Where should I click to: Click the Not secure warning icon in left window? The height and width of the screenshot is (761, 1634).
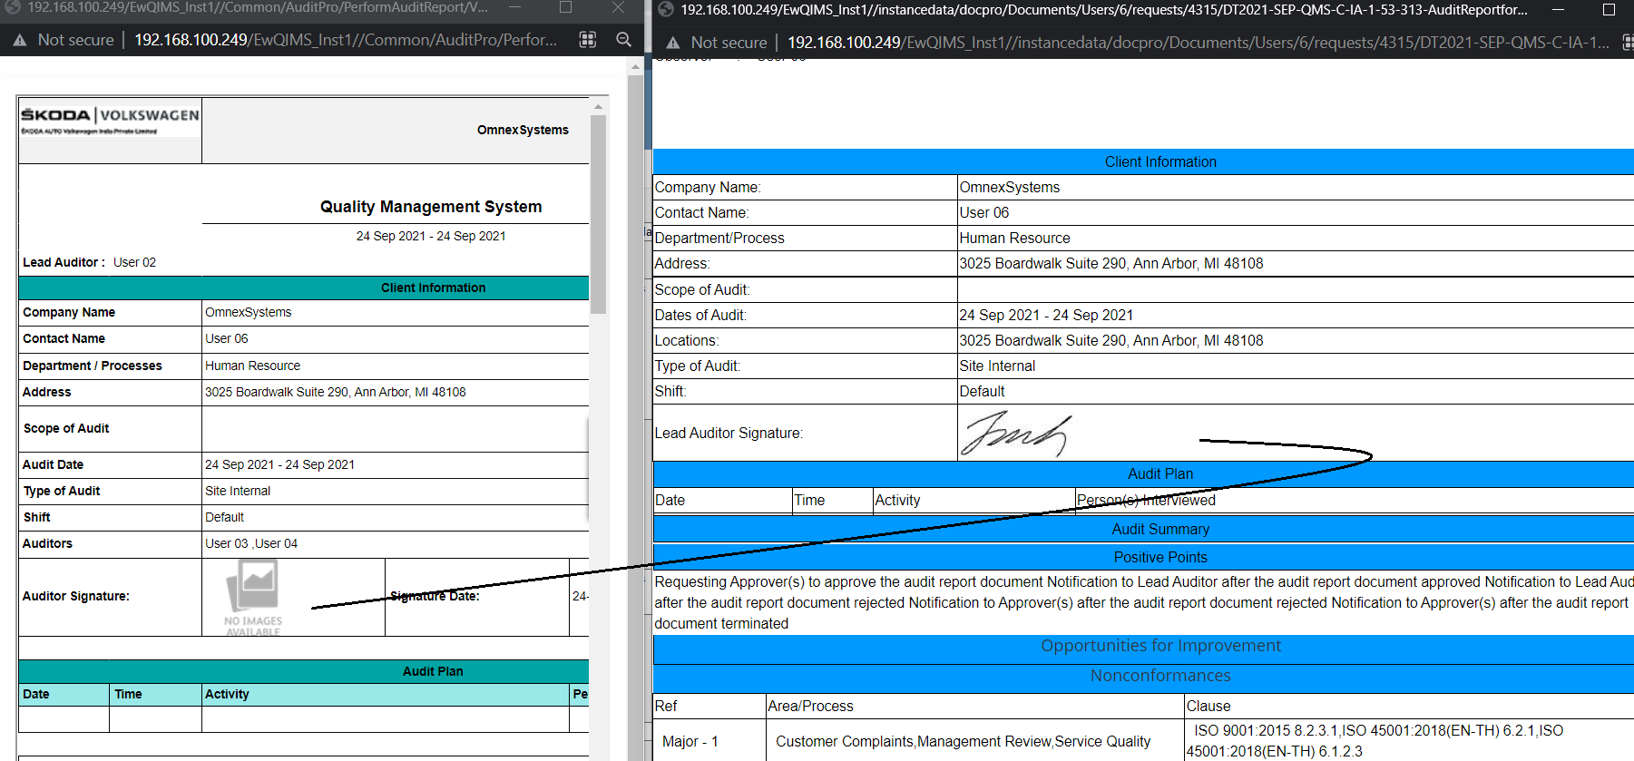point(20,41)
